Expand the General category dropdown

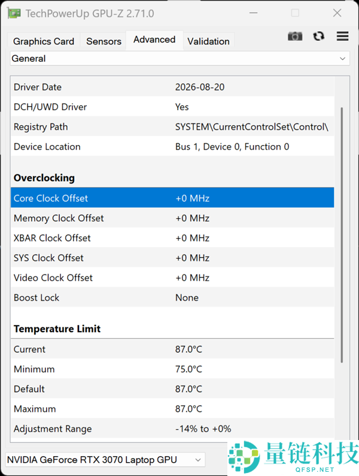pyautogui.click(x=180, y=58)
